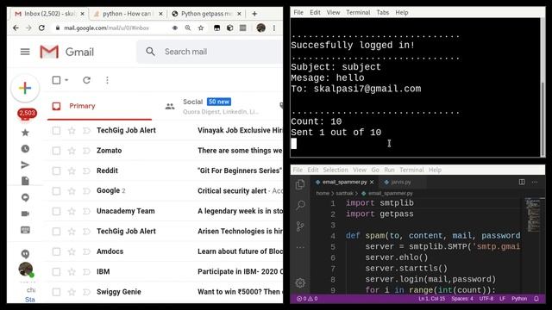
Task: Click the Gmail logo
Action: 67,52
